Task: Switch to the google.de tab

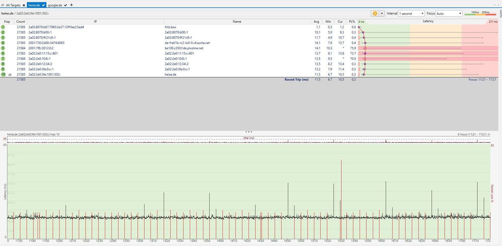Action: [x=56, y=5]
